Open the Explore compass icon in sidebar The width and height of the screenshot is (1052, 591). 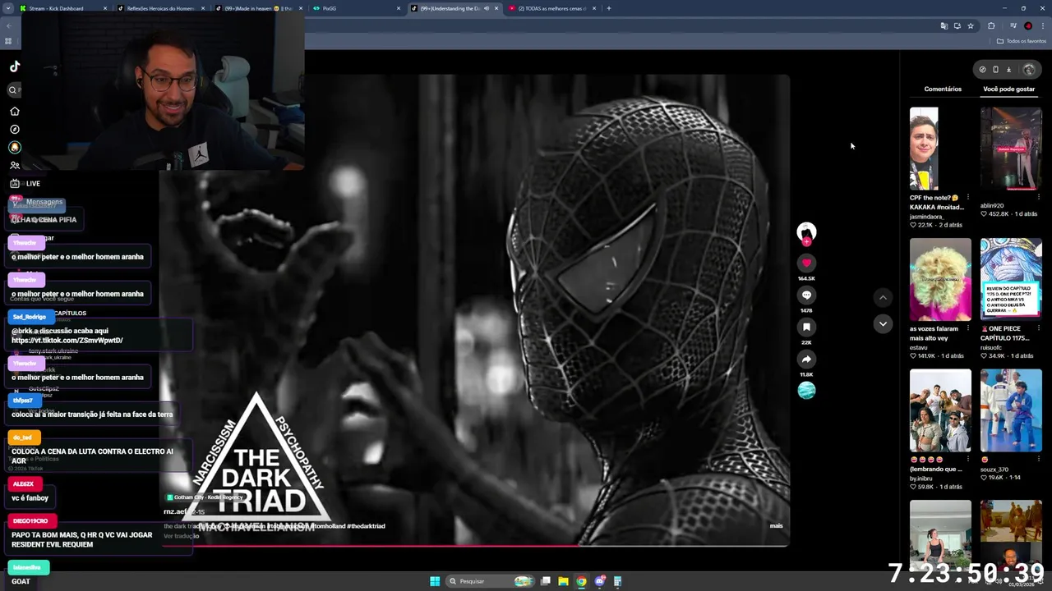(x=14, y=129)
